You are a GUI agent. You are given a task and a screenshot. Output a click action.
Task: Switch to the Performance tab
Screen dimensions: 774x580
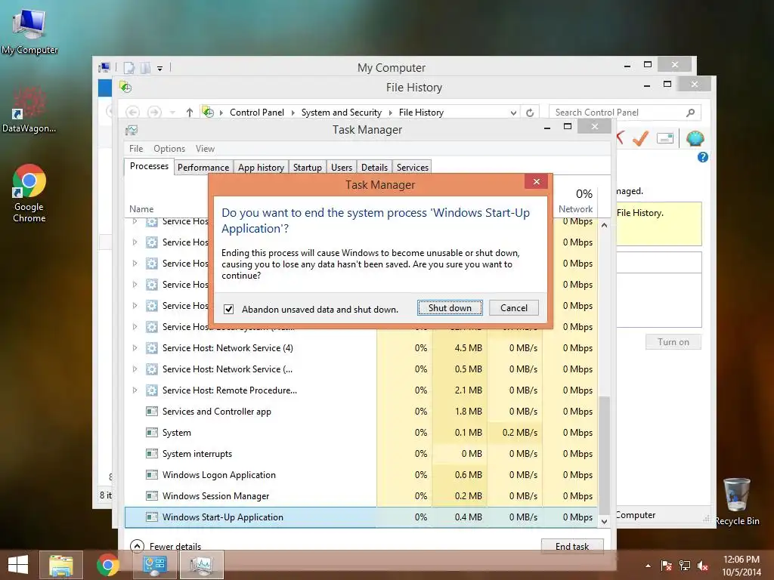click(203, 167)
